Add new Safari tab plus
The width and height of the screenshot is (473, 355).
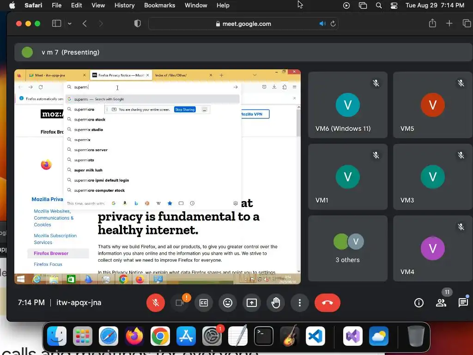tap(449, 24)
